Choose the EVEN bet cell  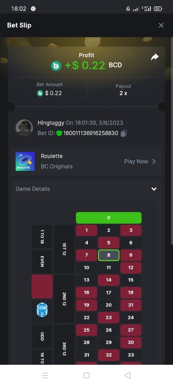[x=42, y=261]
